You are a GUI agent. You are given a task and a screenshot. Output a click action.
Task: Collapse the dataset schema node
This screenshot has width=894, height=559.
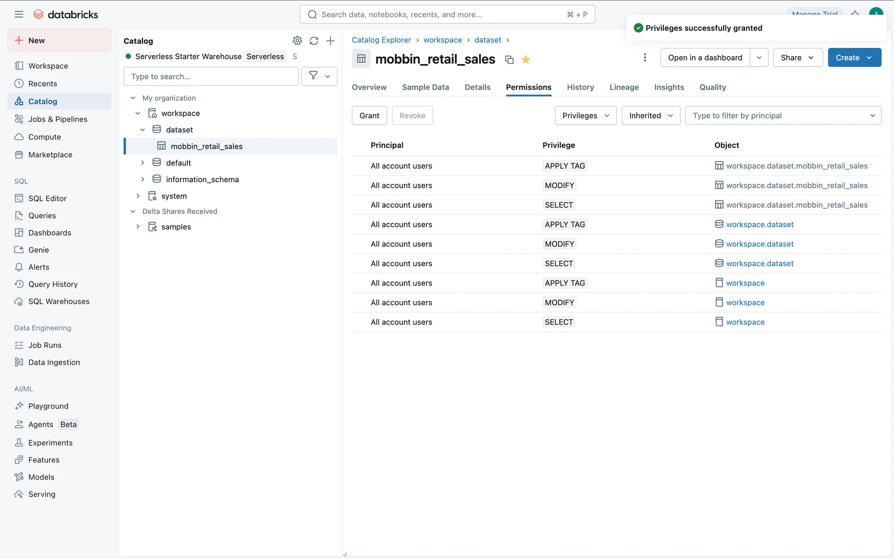(x=142, y=130)
